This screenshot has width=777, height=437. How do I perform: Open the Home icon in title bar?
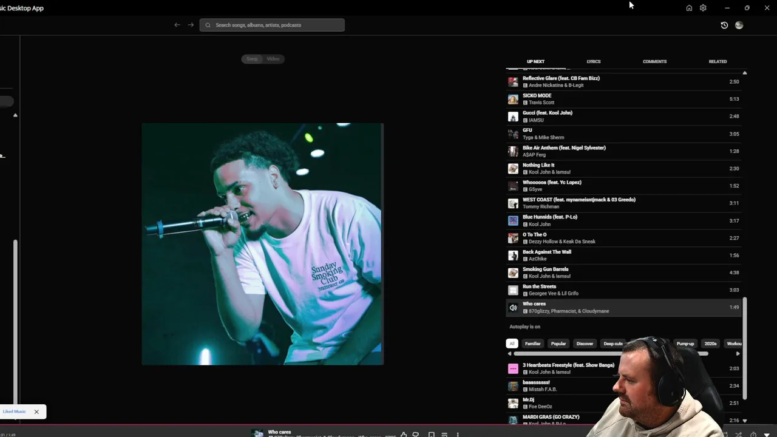[689, 8]
